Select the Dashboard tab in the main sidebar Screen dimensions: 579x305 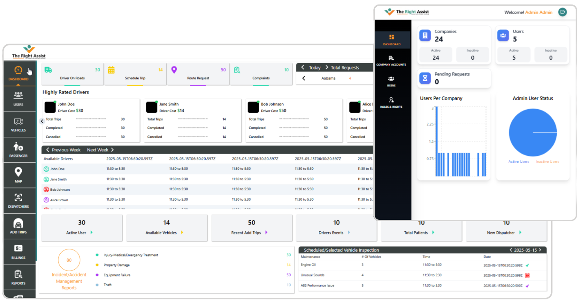tap(18, 74)
